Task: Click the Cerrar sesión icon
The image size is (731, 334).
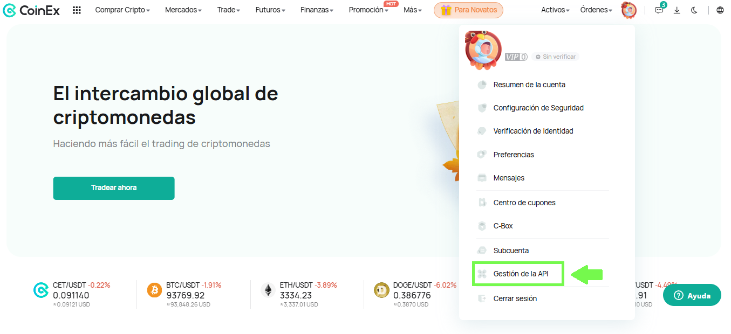Action: tap(482, 298)
